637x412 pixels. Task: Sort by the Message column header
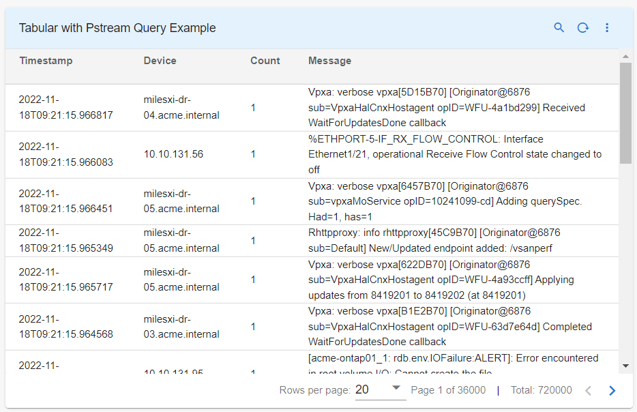[x=329, y=61]
